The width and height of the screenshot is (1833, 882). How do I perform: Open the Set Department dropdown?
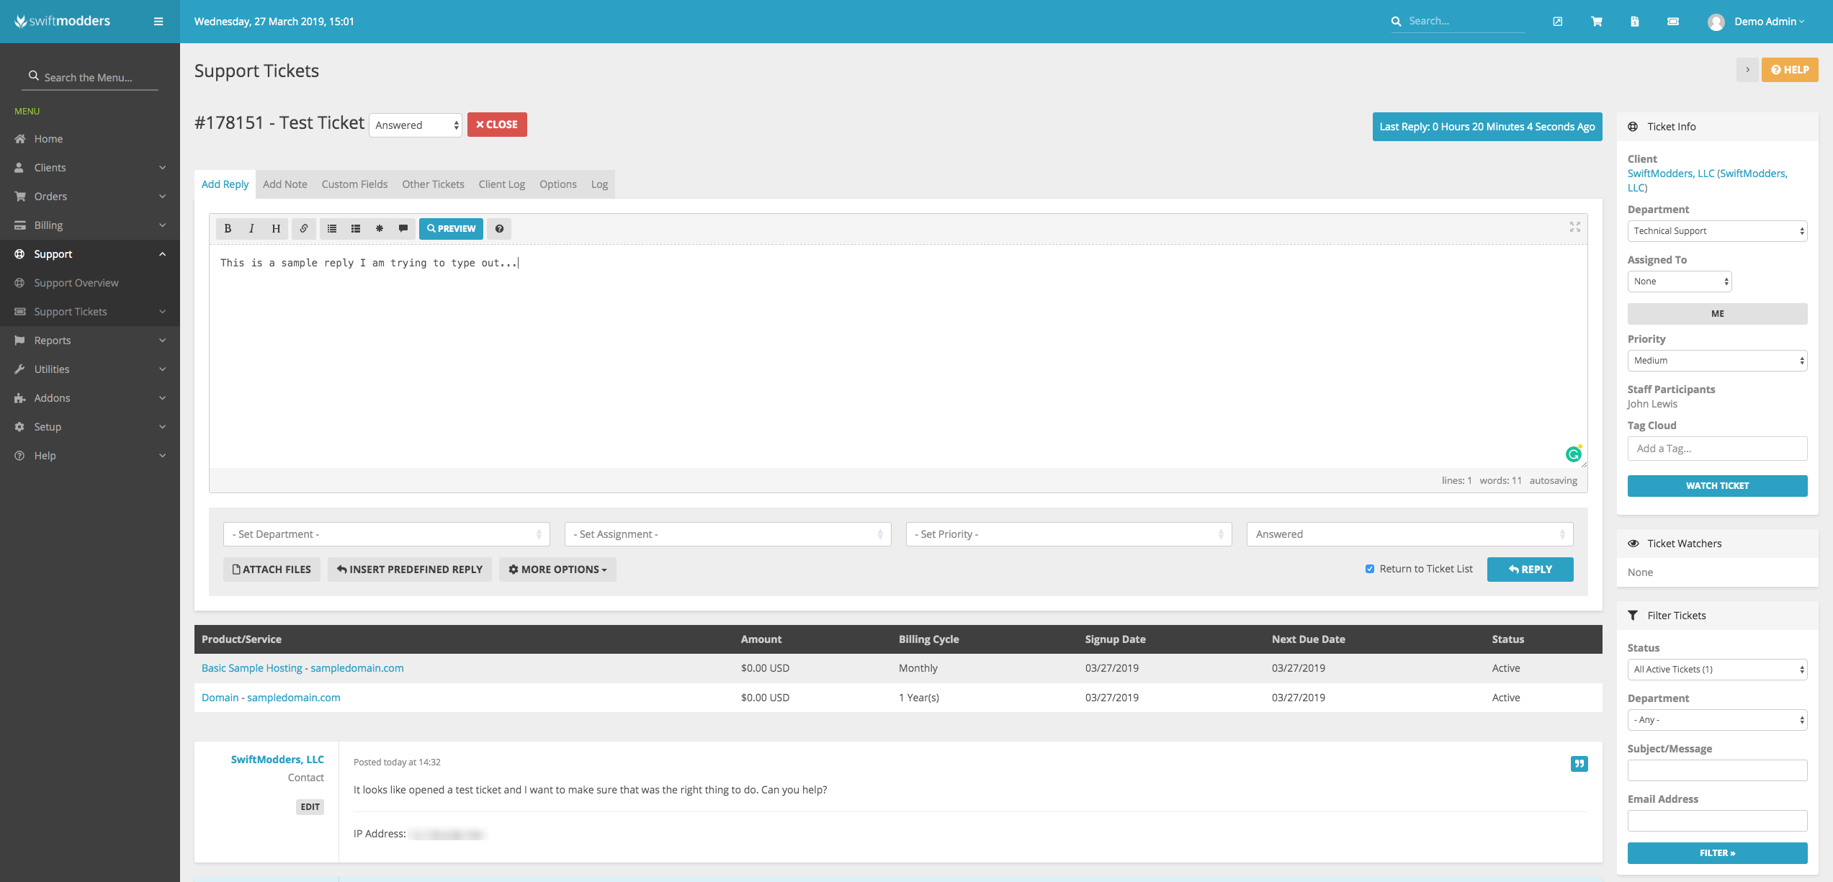click(386, 534)
